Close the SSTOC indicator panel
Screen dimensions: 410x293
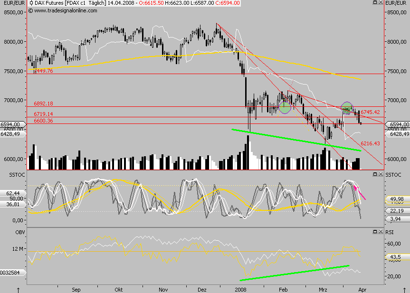pos(381,174)
